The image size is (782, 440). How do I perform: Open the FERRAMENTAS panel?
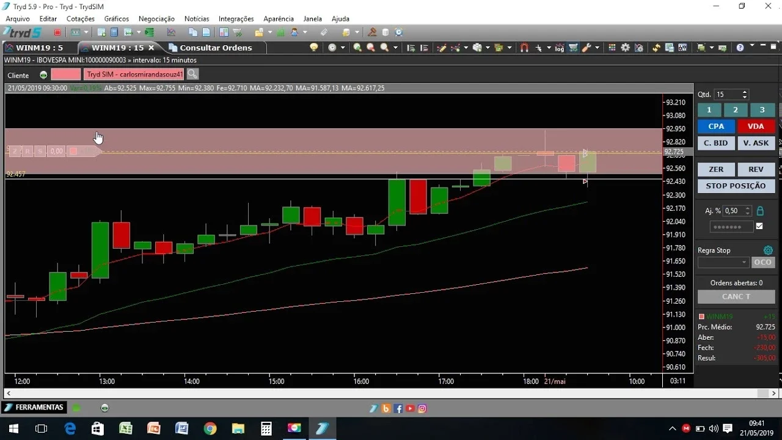[x=33, y=407]
